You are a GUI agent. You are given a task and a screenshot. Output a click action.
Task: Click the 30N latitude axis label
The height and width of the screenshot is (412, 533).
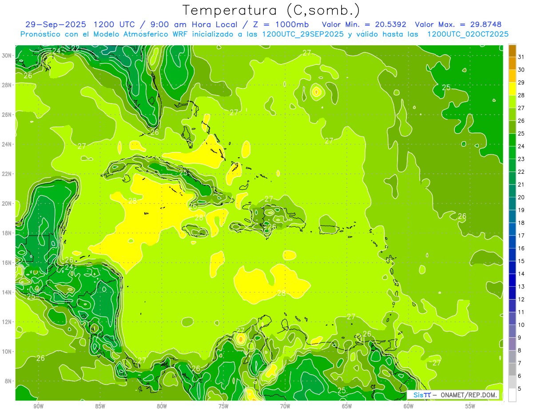click(x=8, y=55)
